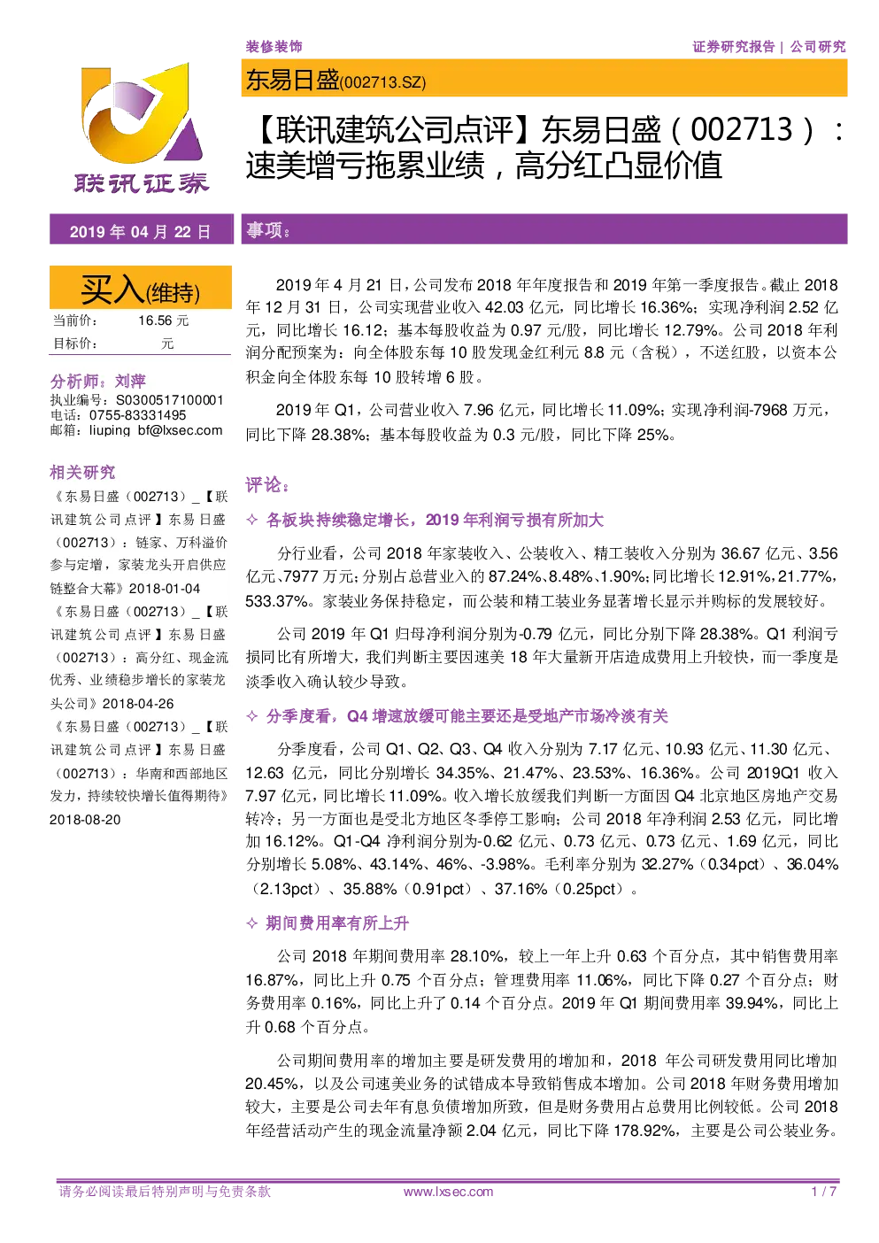Click page number 1 / 7

point(824,1192)
